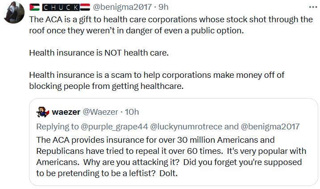Click 'Replying to' text in quoted tweet
This screenshot has width=320, height=189.
click(x=57, y=127)
